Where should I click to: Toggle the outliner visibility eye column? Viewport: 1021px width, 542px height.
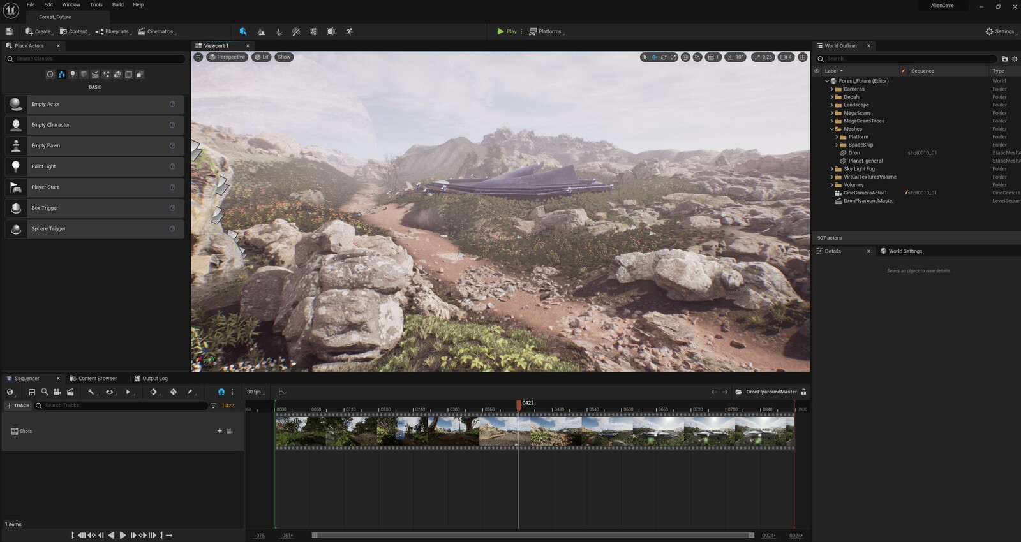(817, 71)
